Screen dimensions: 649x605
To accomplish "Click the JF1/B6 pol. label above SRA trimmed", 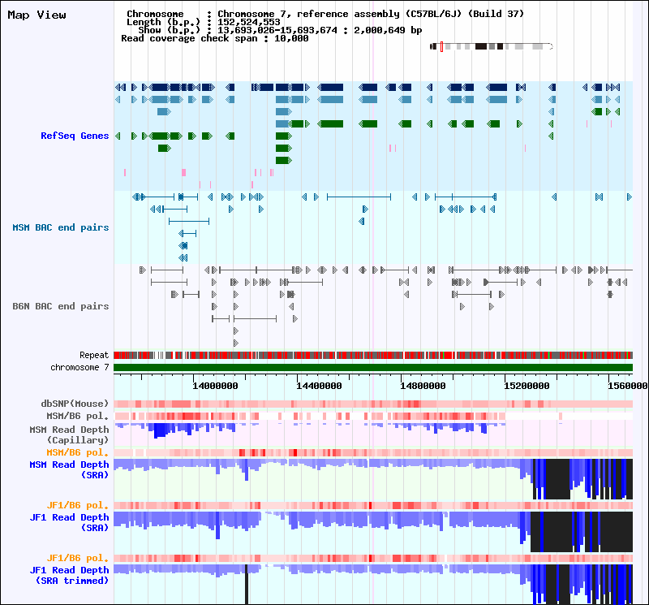I will click(x=77, y=558).
